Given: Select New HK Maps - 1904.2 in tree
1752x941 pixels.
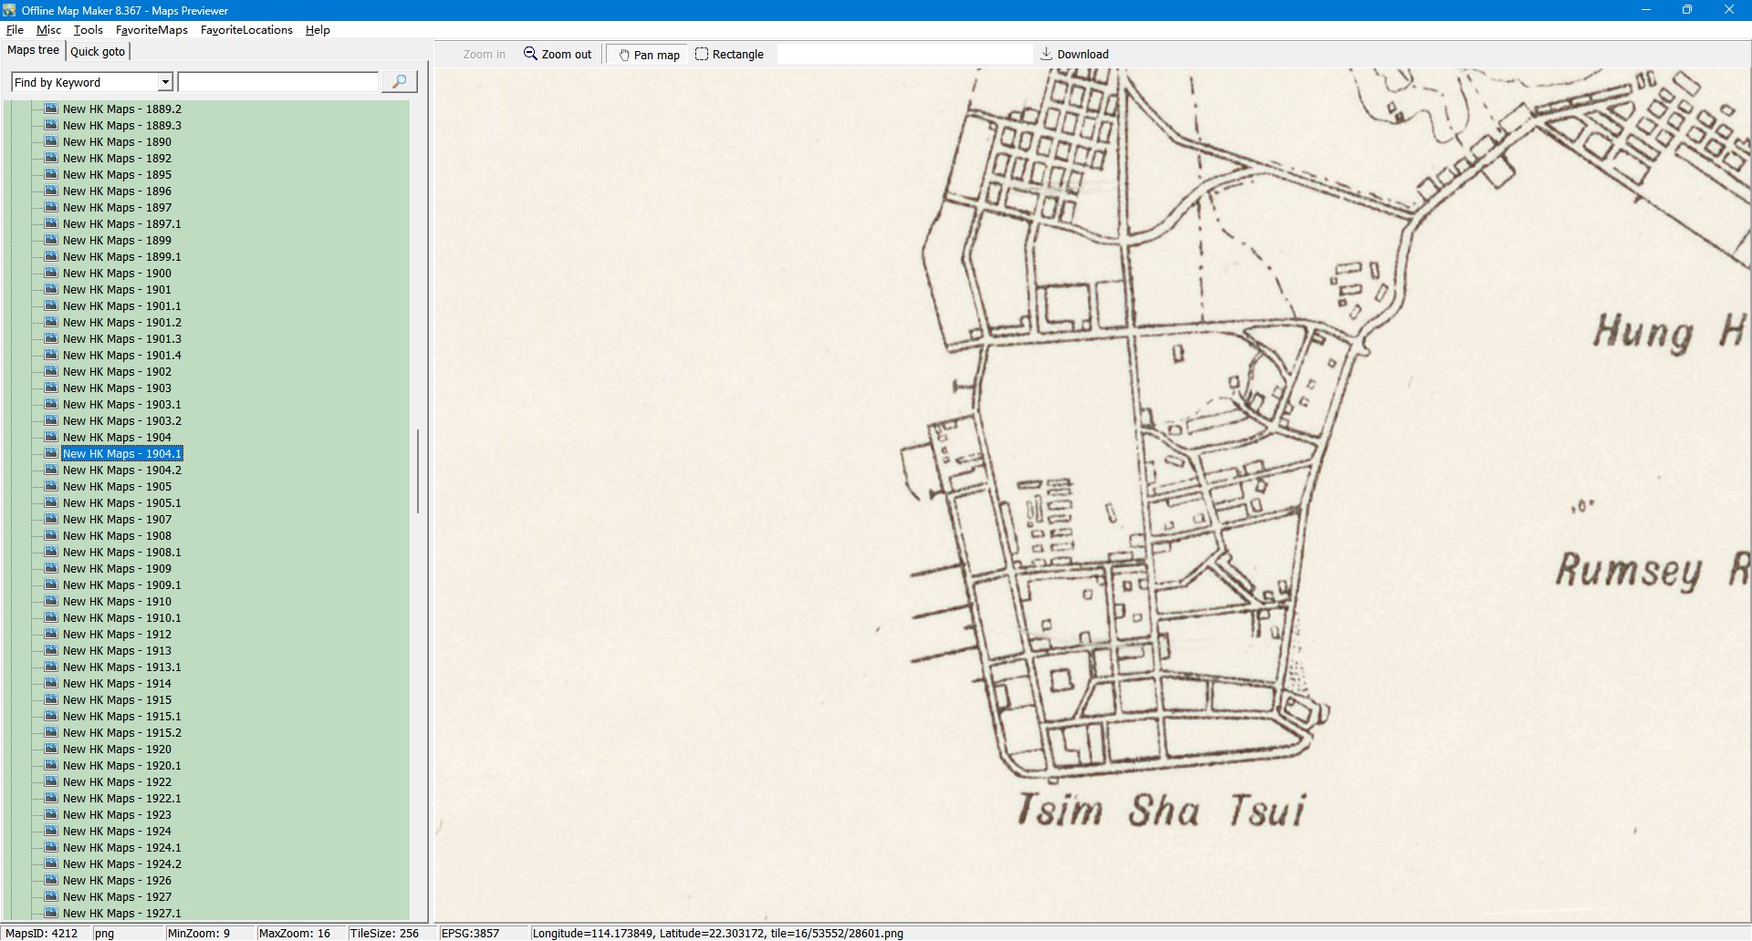Looking at the screenshot, I should tap(121, 470).
